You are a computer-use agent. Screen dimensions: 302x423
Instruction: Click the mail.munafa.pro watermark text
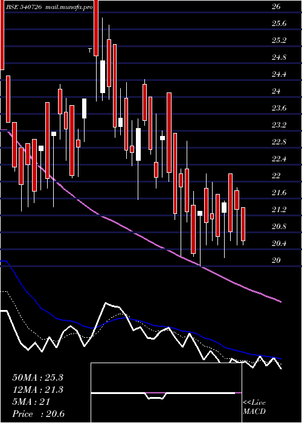[69, 7]
